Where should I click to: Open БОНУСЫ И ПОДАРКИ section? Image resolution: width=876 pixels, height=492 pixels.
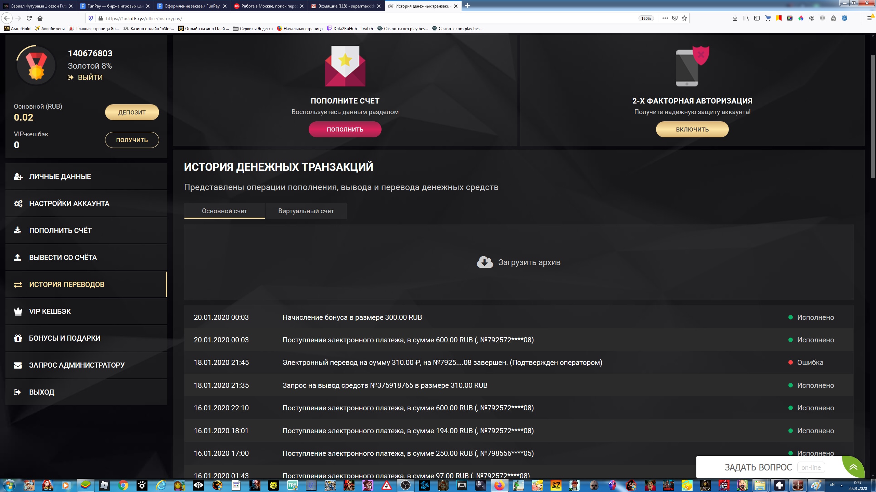pyautogui.click(x=65, y=338)
